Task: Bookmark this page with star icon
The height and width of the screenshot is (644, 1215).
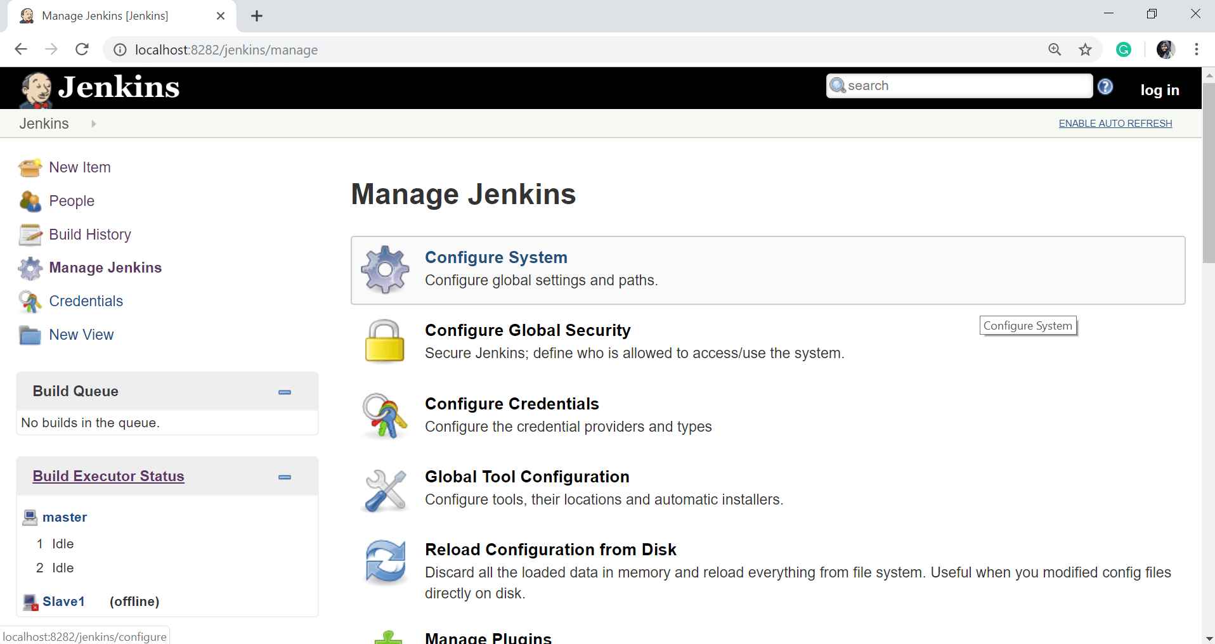Action: pyautogui.click(x=1085, y=49)
